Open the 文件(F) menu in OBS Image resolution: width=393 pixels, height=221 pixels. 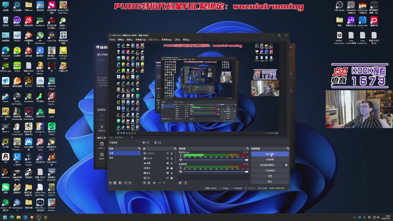pyautogui.click(x=112, y=40)
